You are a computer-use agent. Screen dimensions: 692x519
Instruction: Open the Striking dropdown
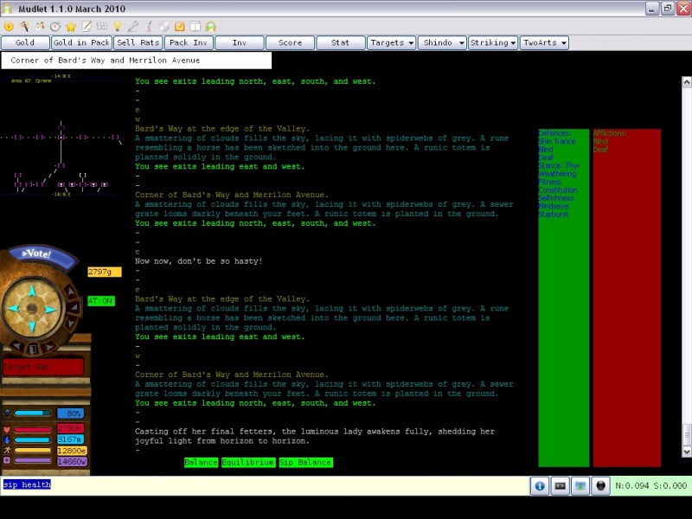pyautogui.click(x=493, y=42)
